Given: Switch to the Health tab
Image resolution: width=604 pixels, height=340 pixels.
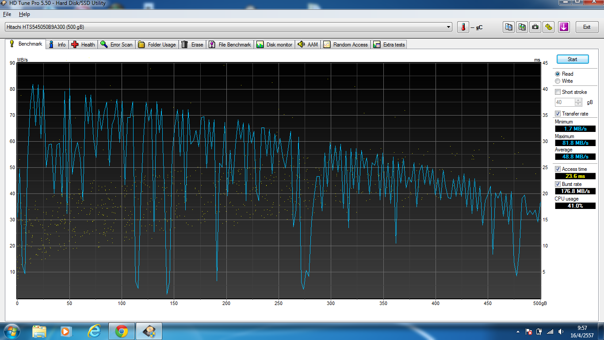Looking at the screenshot, I should [x=83, y=45].
